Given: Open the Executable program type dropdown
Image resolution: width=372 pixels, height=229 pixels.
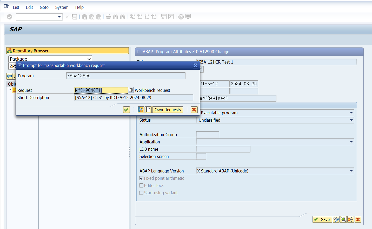Looking at the screenshot, I should pos(351,113).
